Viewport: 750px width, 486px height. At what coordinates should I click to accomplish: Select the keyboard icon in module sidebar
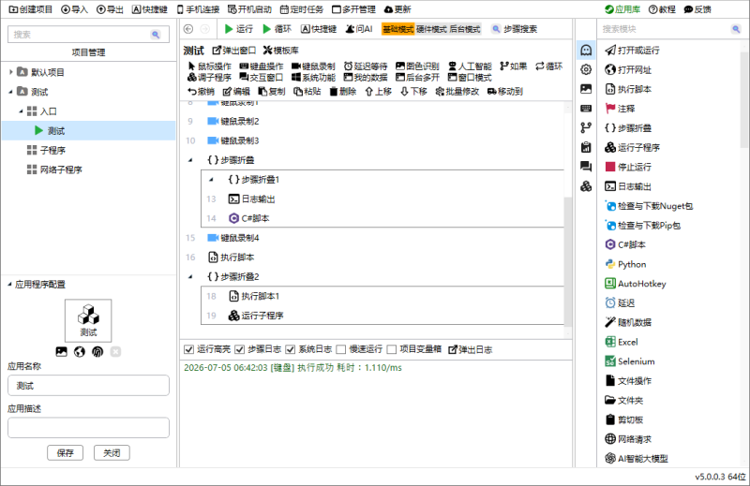(586, 109)
